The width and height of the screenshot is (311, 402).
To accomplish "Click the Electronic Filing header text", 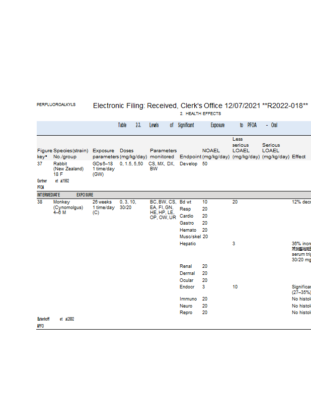I will point(200,106).
